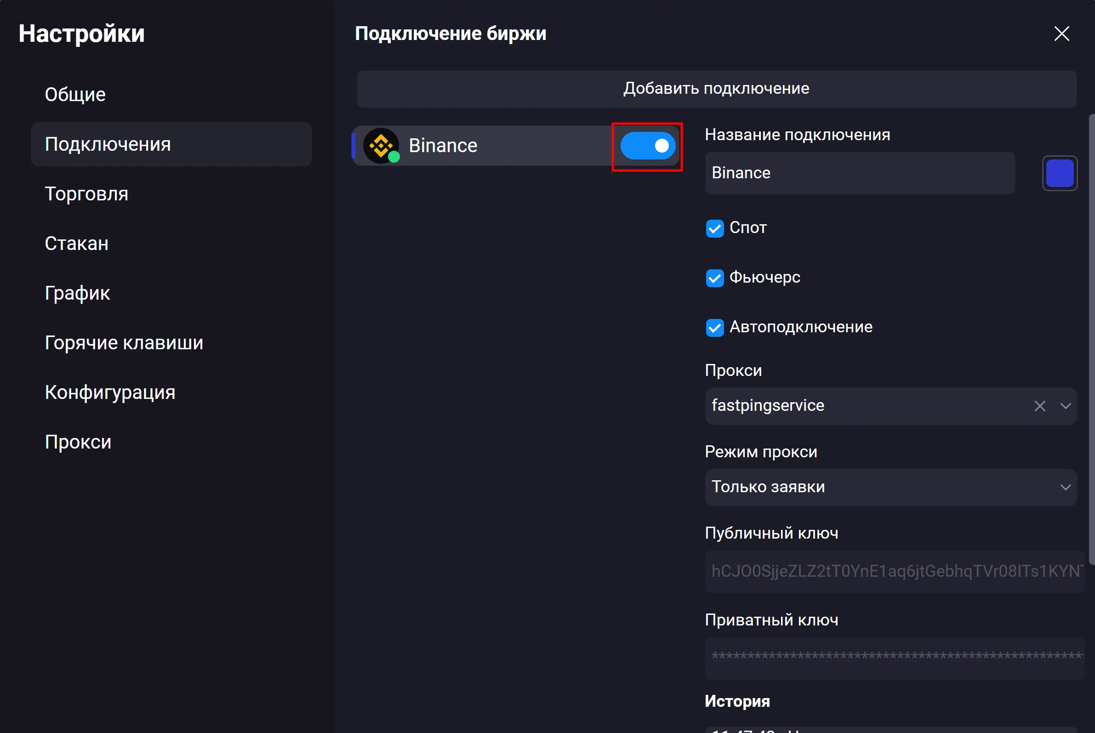Toggle the Binance connection switch

point(647,146)
